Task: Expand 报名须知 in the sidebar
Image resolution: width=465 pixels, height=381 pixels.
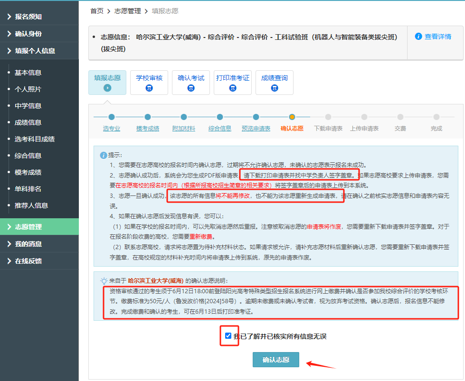Action: pyautogui.click(x=39, y=17)
